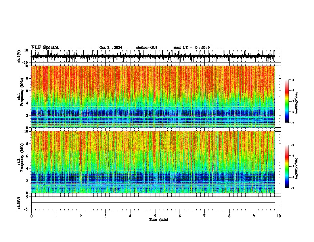Click the time axis tick label '9'
Viewport: 314px width, 242px height.
click(x=254, y=216)
